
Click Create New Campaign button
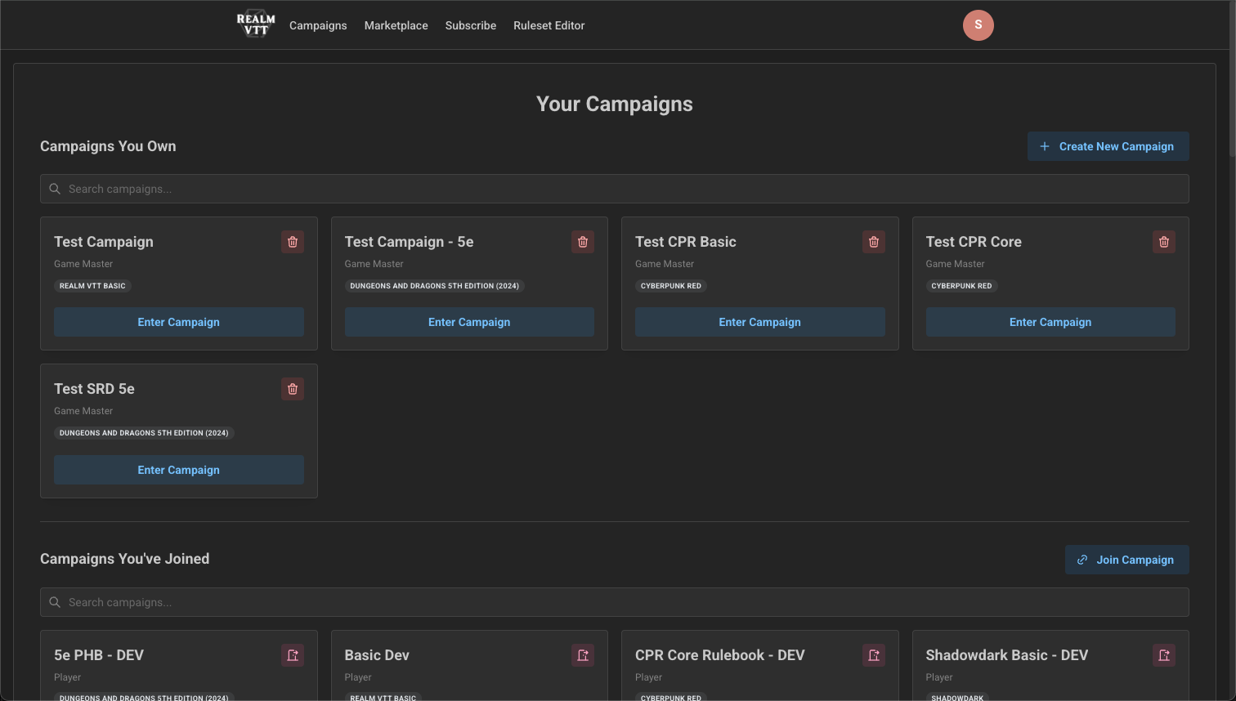click(x=1108, y=146)
